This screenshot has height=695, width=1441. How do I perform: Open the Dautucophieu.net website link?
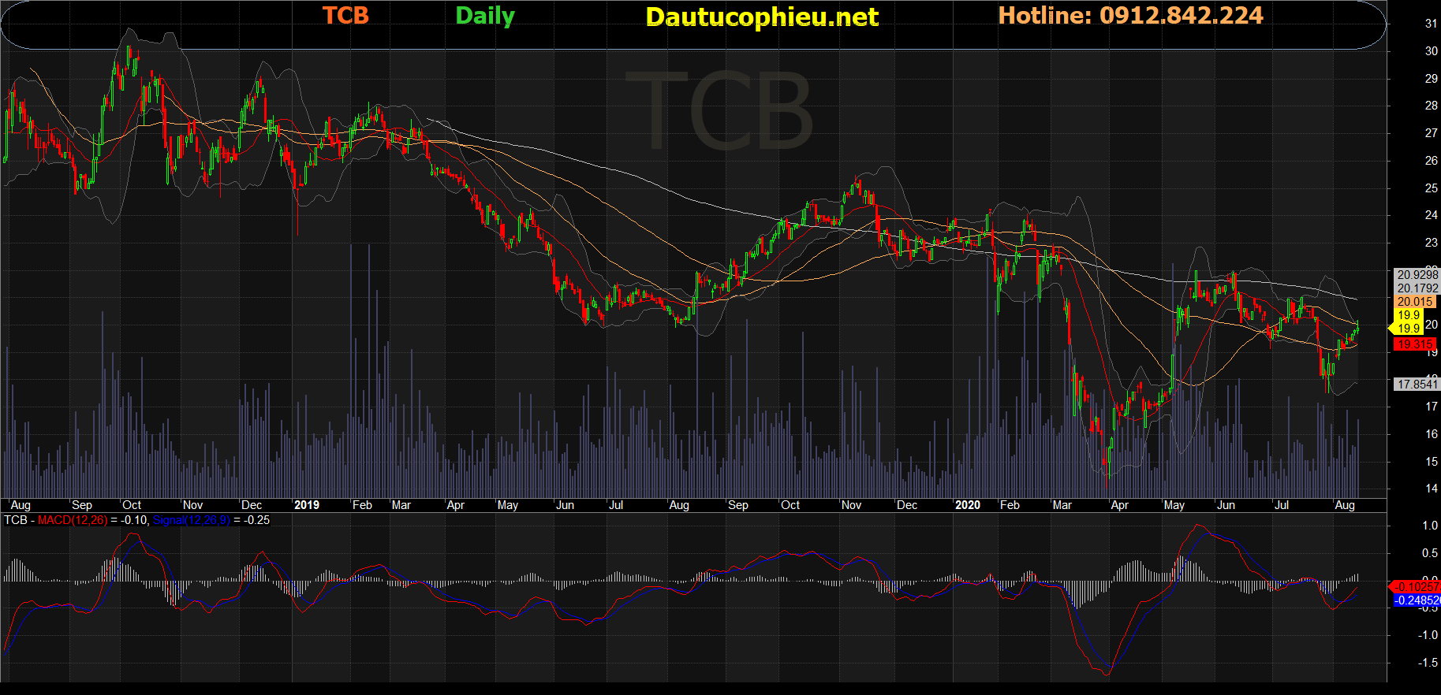pyautogui.click(x=761, y=17)
